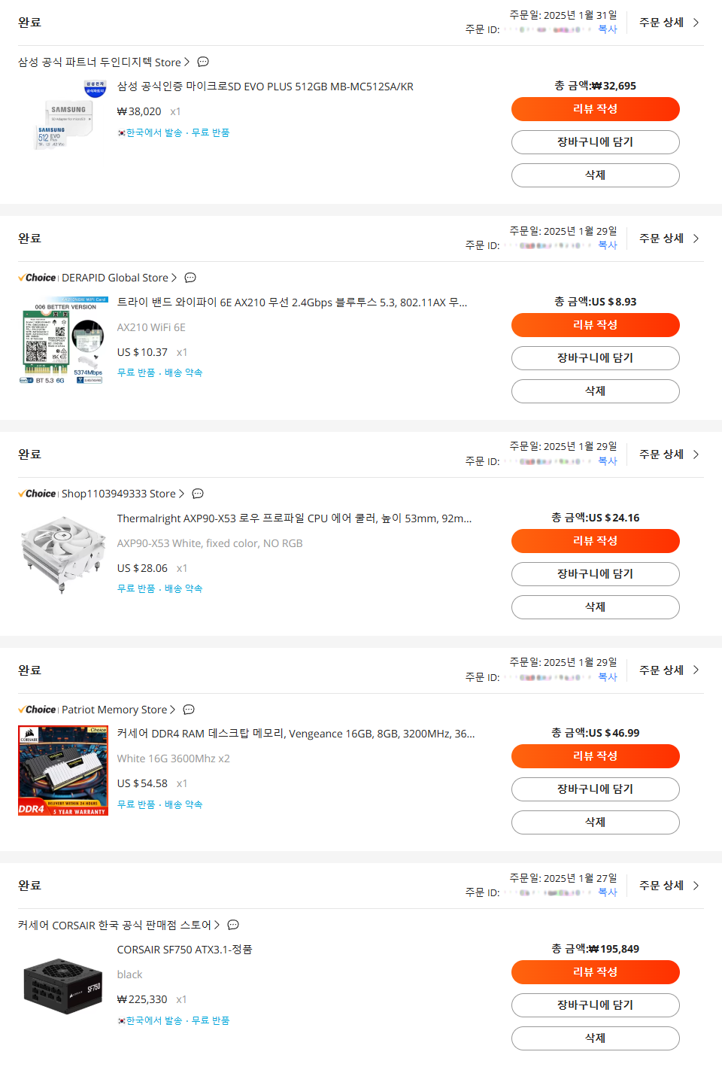The image size is (722, 1067).
Task: Contact 커세어 CORSAIR store via chat icon
Action: pyautogui.click(x=233, y=925)
